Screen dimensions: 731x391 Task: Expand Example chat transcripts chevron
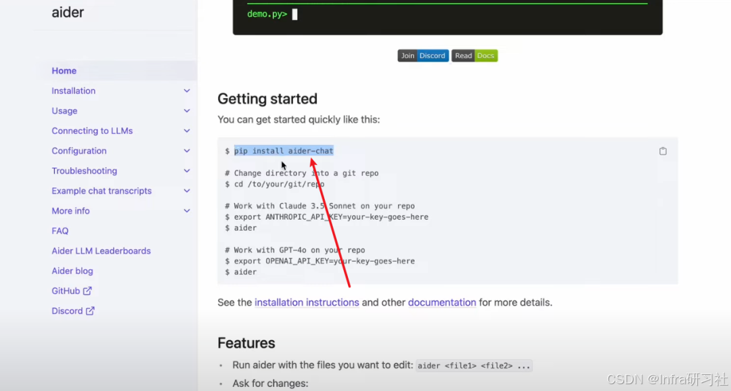click(x=187, y=191)
